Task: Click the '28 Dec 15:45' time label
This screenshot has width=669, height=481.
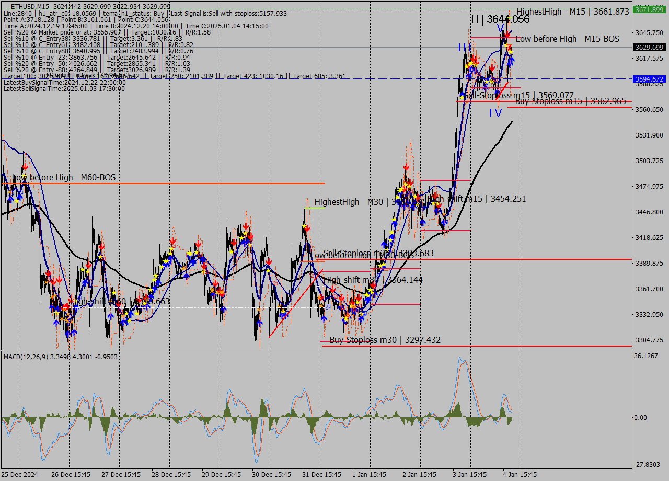Action: [171, 474]
